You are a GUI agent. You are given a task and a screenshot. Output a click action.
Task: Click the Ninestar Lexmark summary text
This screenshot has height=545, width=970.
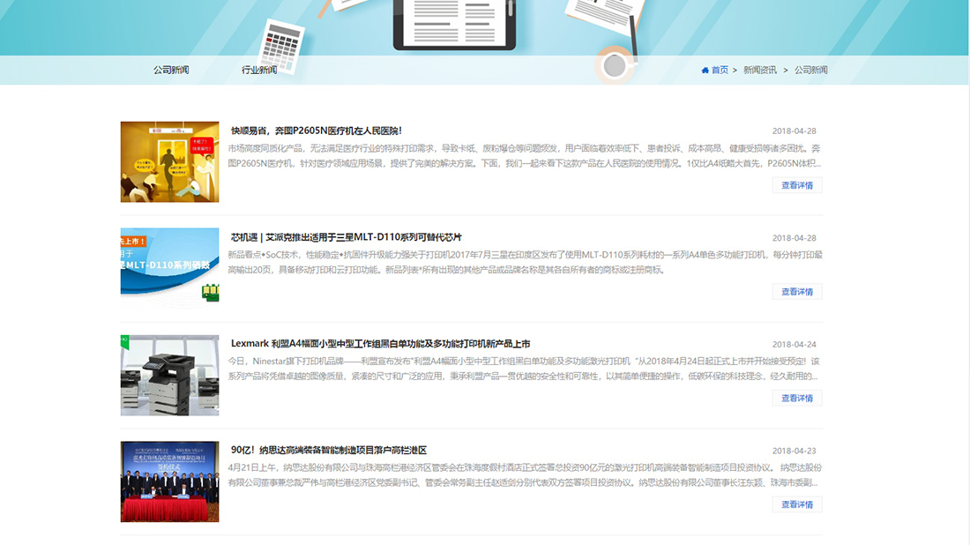(x=525, y=369)
